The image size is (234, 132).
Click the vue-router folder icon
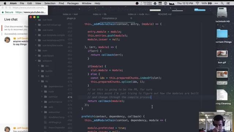39,30
